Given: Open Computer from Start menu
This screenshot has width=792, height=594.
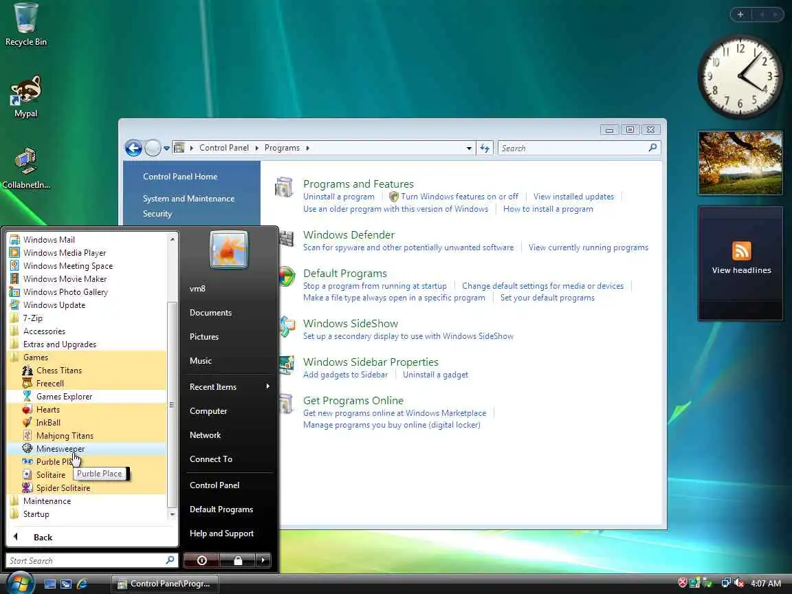Looking at the screenshot, I should [x=208, y=411].
